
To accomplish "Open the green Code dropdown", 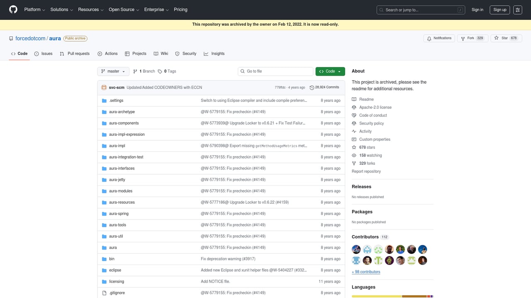I will pyautogui.click(x=330, y=71).
